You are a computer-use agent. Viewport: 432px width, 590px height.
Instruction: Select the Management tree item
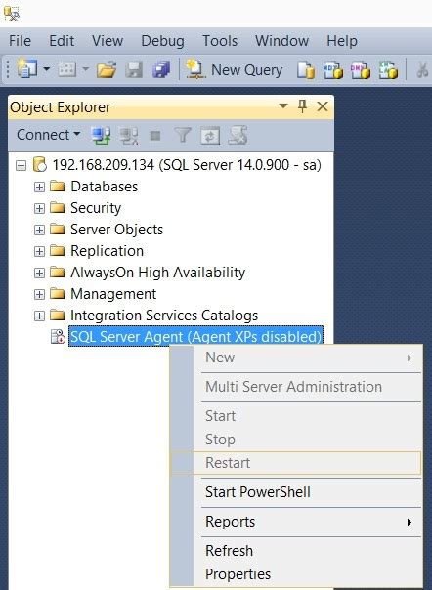tap(113, 294)
